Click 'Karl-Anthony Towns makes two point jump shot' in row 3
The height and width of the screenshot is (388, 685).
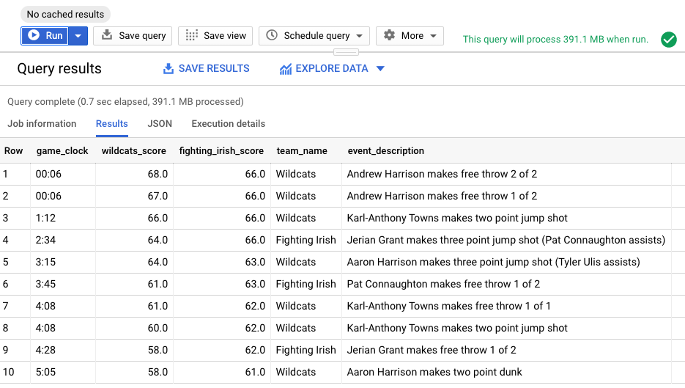coord(457,218)
